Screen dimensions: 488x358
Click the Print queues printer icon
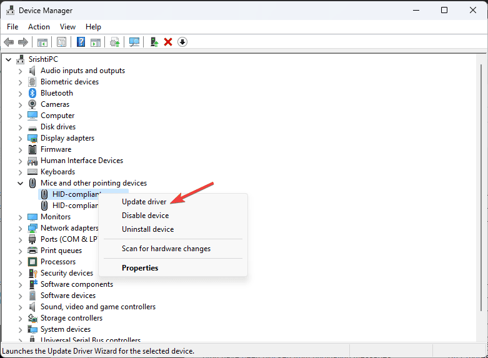pyautogui.click(x=32, y=251)
